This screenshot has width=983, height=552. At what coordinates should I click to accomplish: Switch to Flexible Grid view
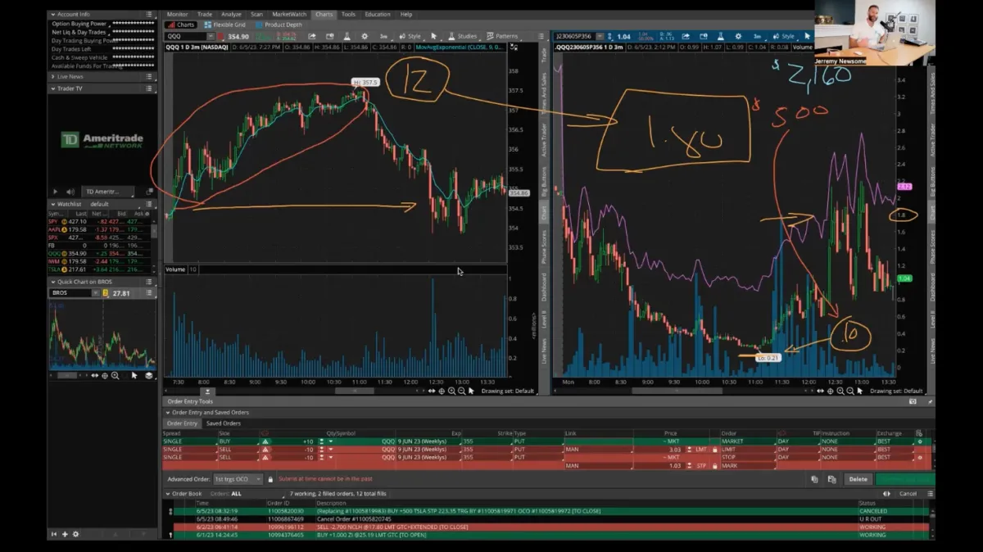click(x=224, y=25)
